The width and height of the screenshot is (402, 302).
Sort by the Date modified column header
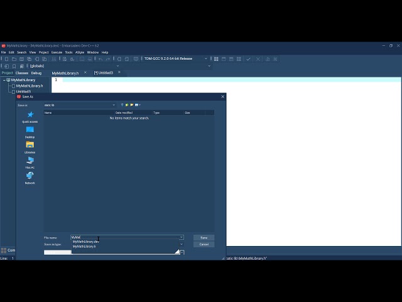(x=133, y=113)
